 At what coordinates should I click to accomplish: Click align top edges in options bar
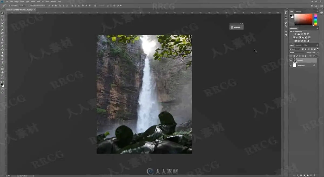coord(49,6)
